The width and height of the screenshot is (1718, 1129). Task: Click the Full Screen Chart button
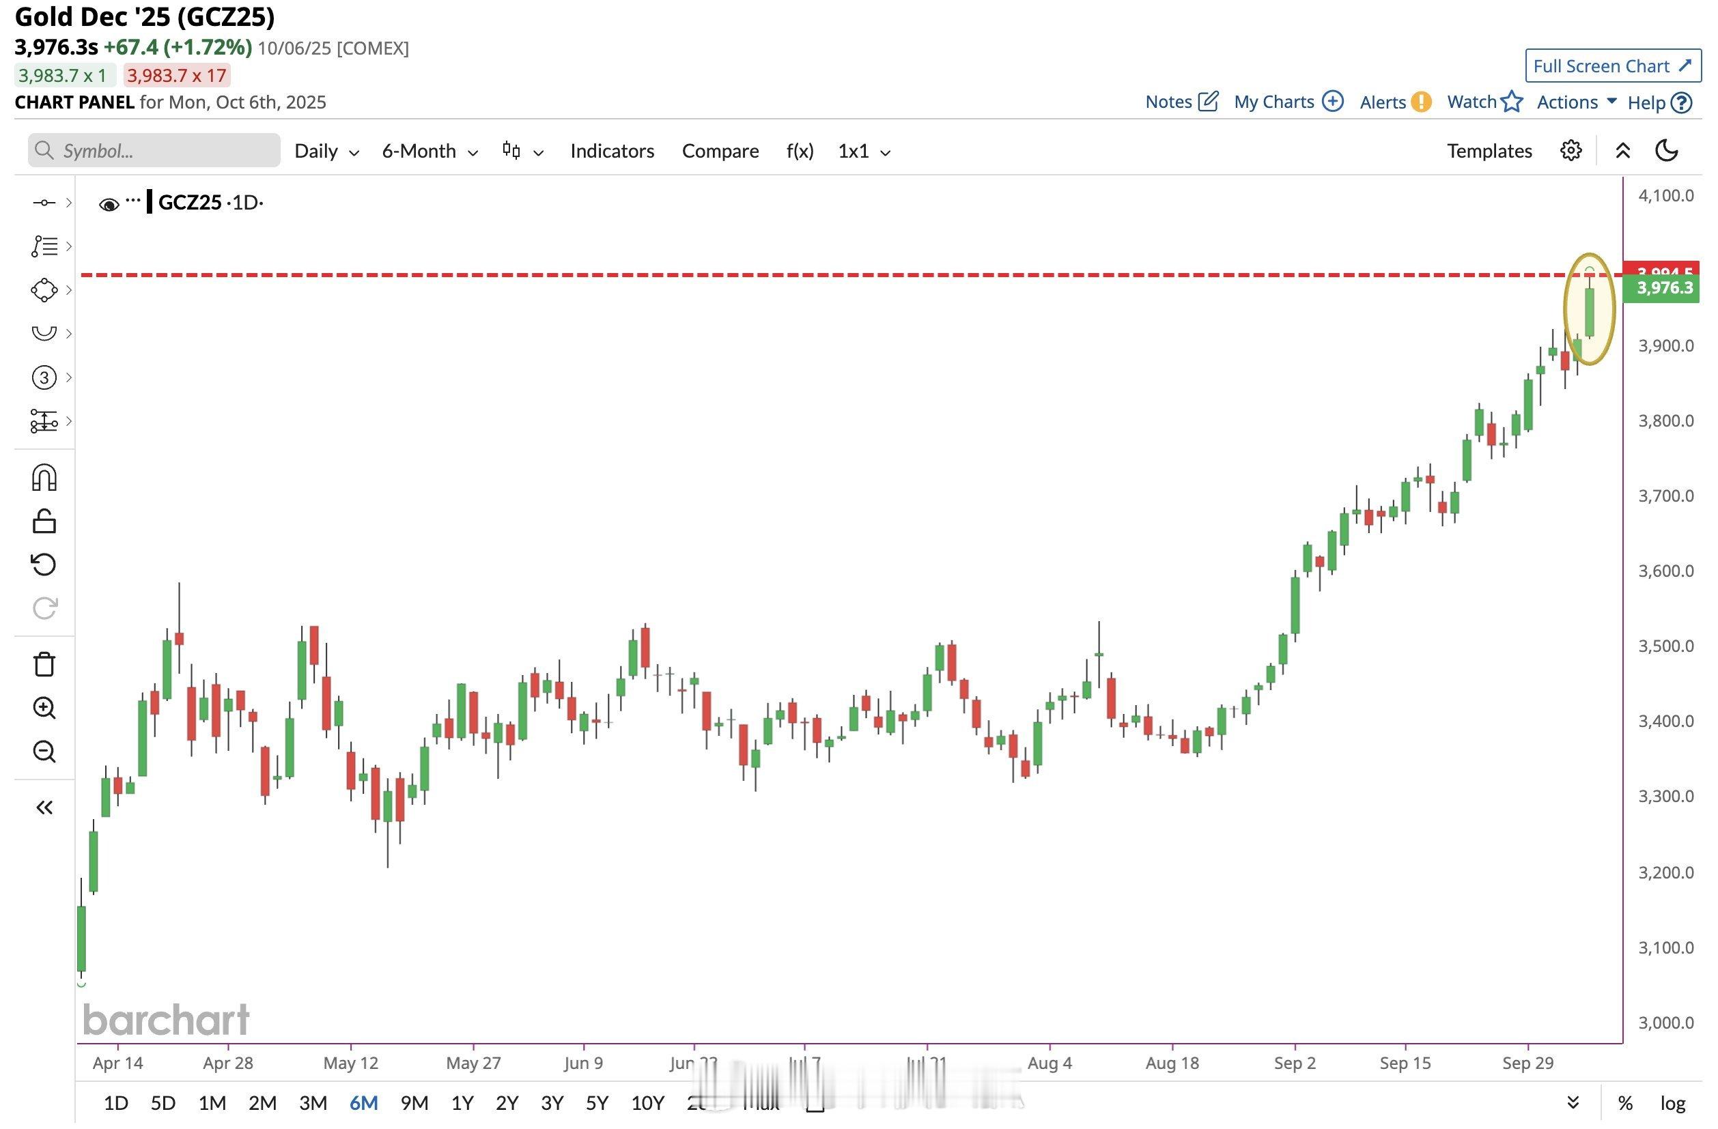point(1612,66)
